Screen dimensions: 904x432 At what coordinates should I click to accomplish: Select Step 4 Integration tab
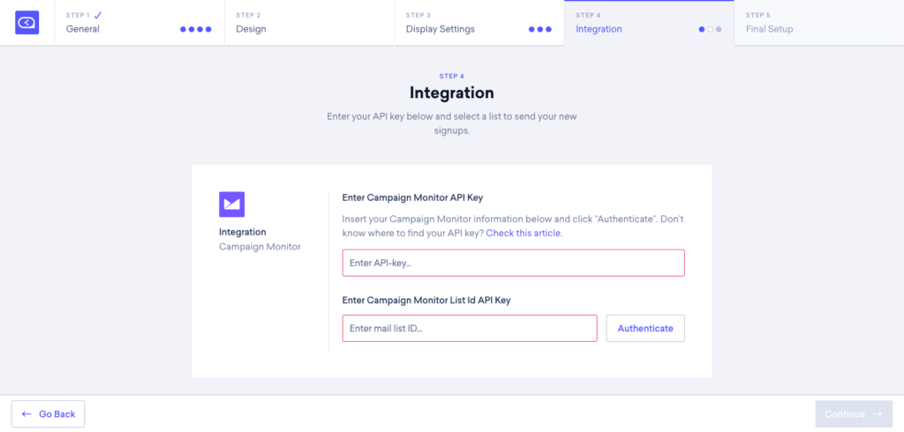pos(649,22)
